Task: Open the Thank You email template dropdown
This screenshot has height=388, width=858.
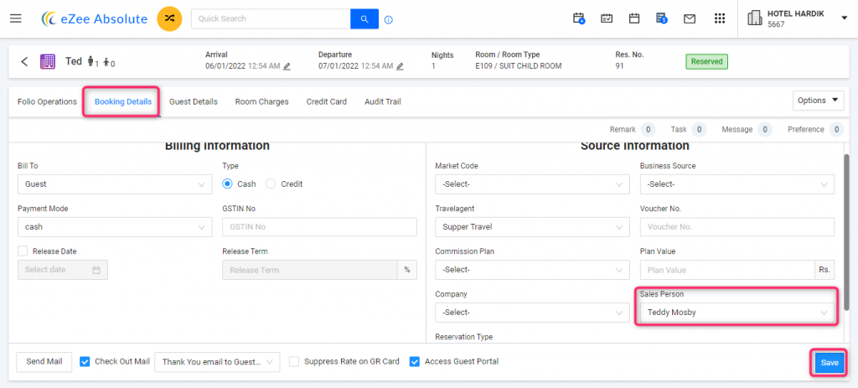Action: click(217, 362)
